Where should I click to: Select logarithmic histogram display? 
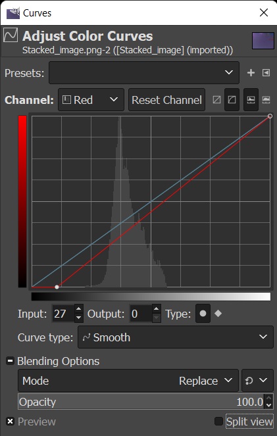pos(266,99)
